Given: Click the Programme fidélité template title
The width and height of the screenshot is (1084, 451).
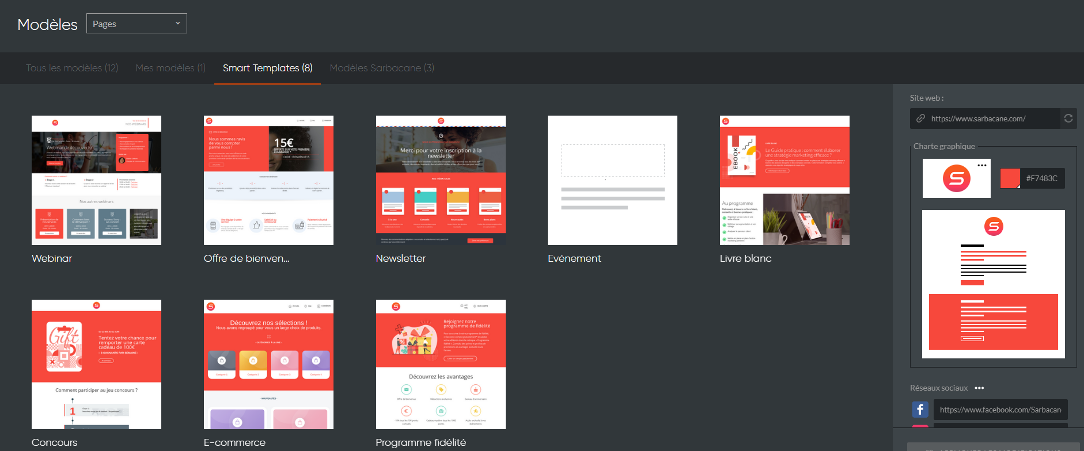Looking at the screenshot, I should [420, 442].
